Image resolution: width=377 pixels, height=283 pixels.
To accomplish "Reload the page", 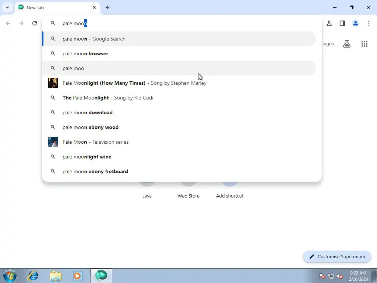I will [35, 23].
